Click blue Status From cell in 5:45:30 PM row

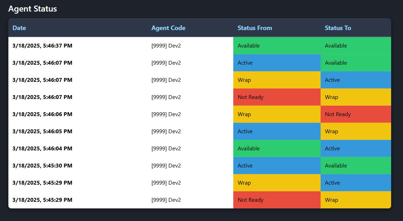point(277,166)
